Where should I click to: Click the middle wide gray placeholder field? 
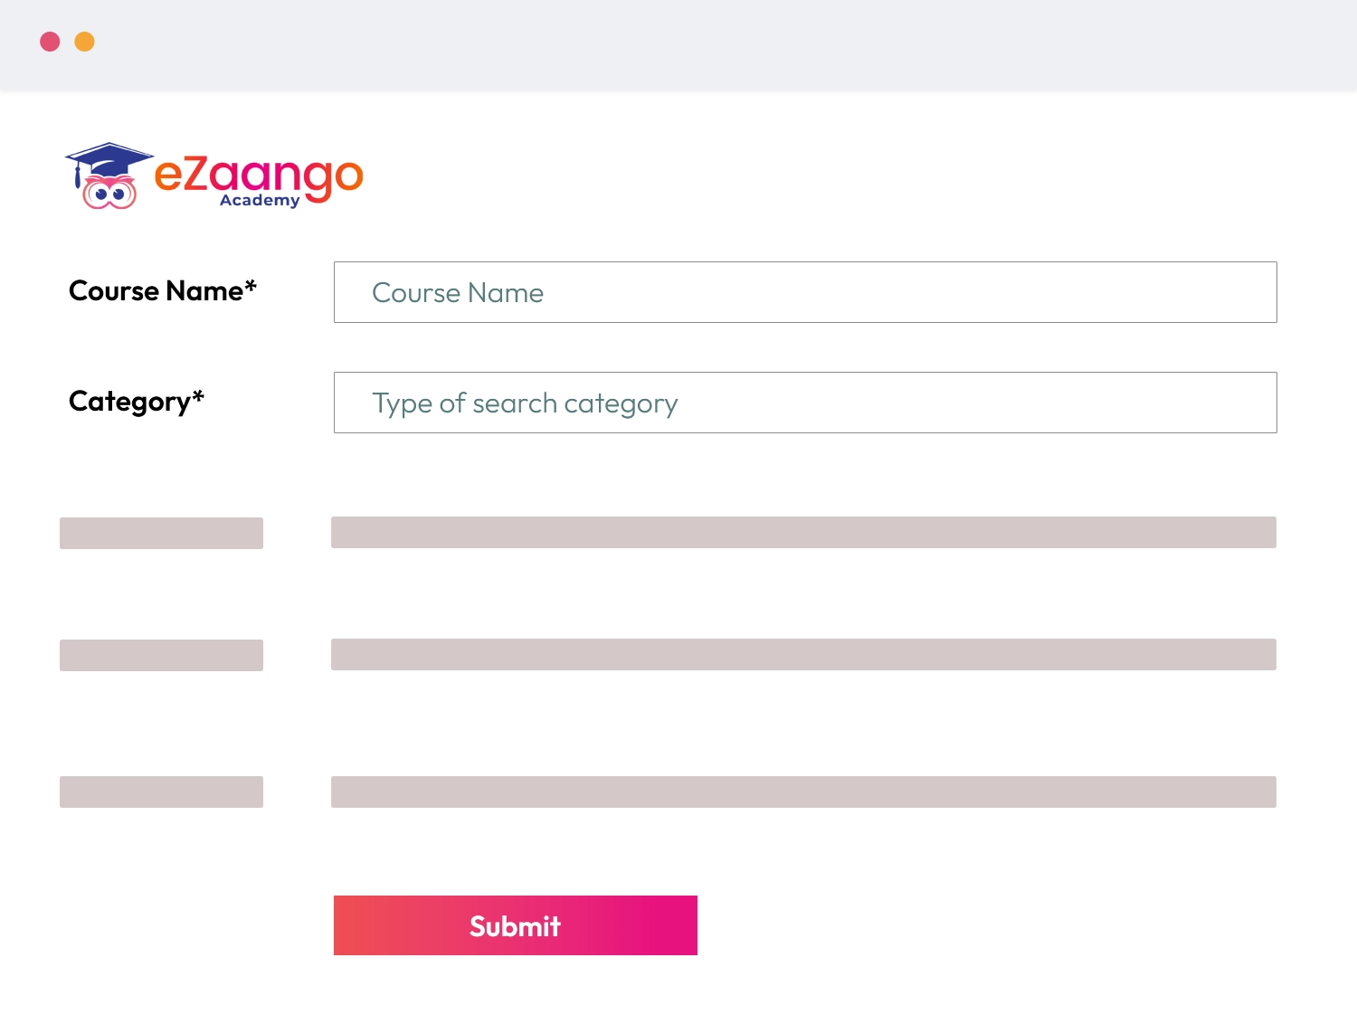[x=803, y=655]
